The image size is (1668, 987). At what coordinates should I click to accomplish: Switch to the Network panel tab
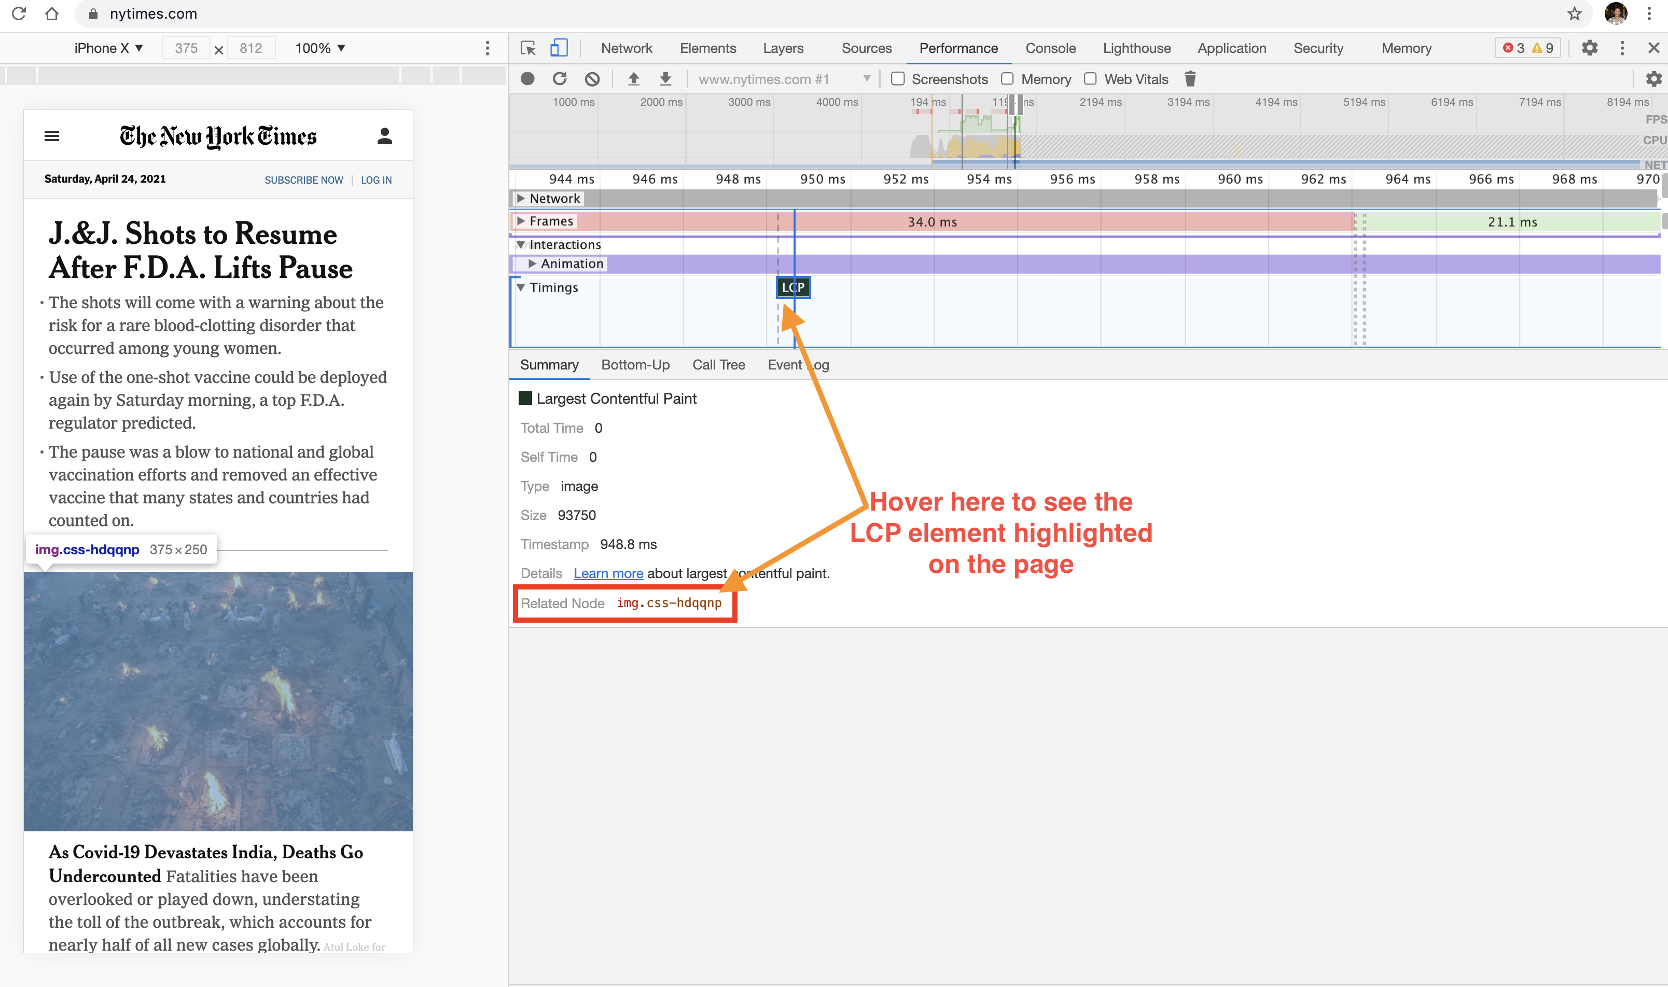click(627, 48)
